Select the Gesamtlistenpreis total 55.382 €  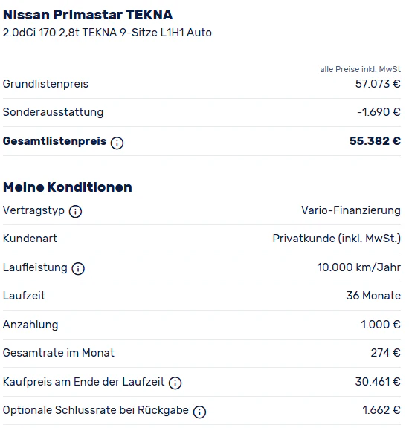coord(375,141)
